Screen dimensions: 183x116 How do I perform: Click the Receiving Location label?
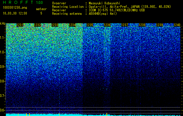pos(68,7)
